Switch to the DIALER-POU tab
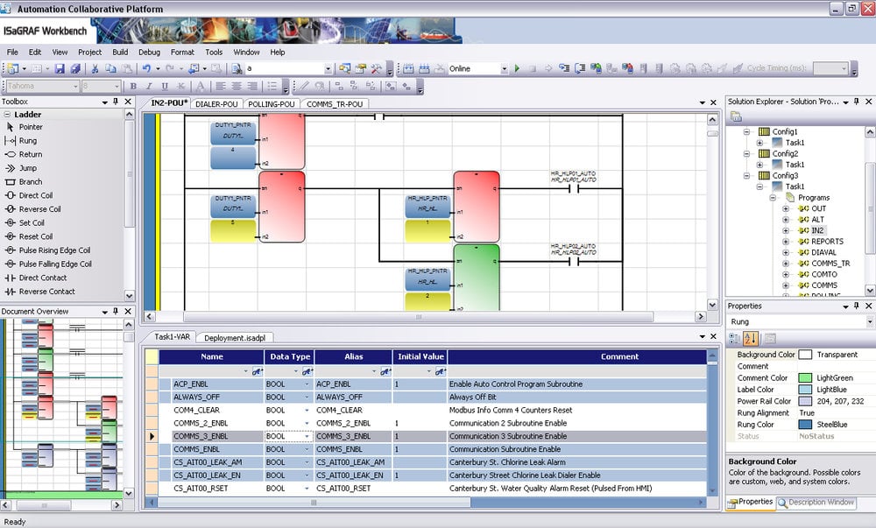Viewport: 876px width, 528px height. point(215,104)
